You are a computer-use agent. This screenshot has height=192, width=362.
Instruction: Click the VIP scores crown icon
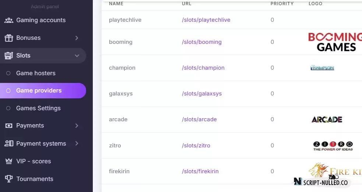pyautogui.click(x=9, y=161)
